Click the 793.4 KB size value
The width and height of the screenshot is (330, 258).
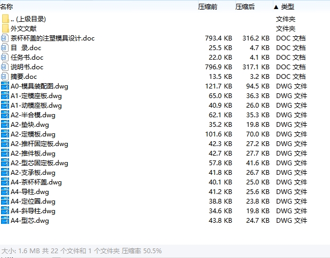(218, 38)
